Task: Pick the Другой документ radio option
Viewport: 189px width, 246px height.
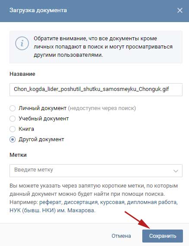Action: click(x=13, y=139)
